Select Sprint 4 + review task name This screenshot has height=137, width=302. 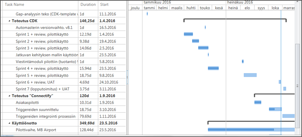point(42,68)
